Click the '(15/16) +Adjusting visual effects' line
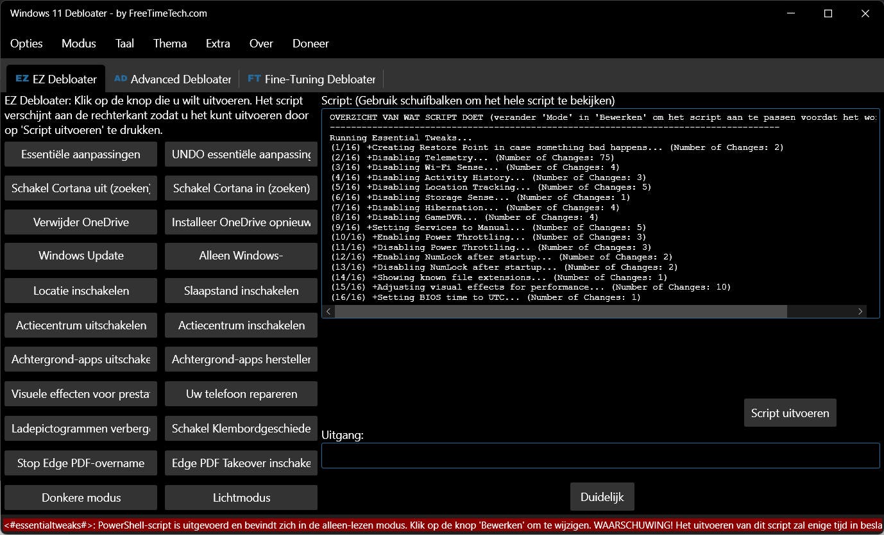Image resolution: width=884 pixels, height=535 pixels. (531, 287)
